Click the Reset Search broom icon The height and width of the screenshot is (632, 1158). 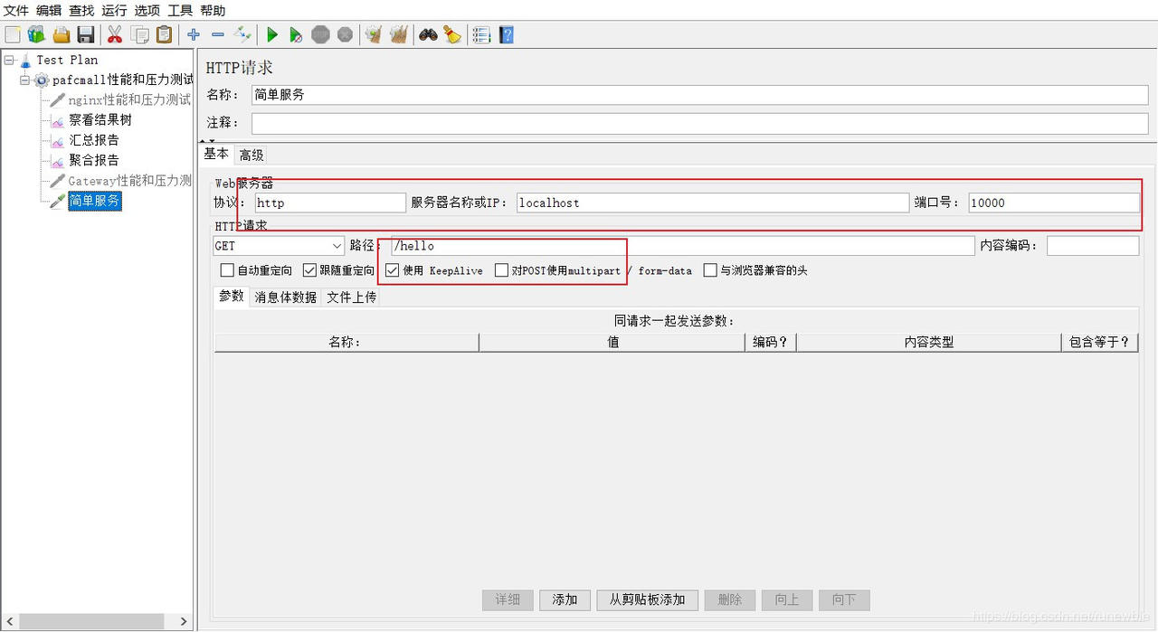click(x=452, y=34)
